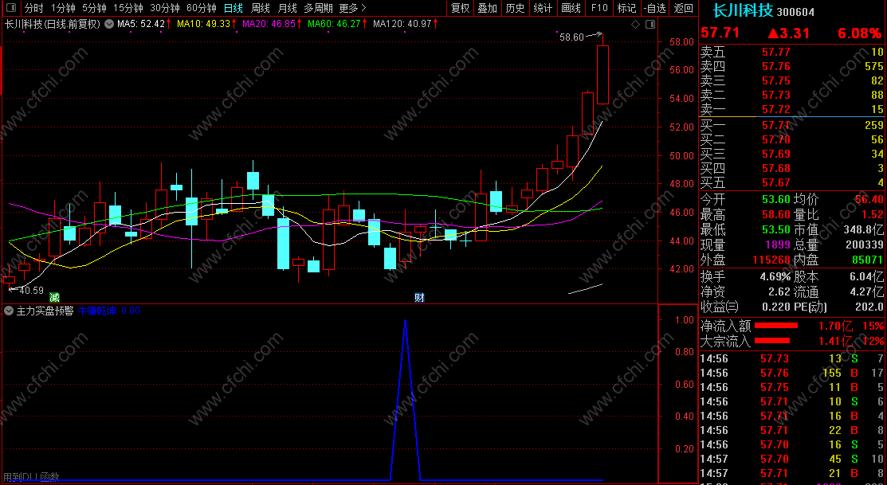Click the 外盘 value 115268

tap(772, 260)
